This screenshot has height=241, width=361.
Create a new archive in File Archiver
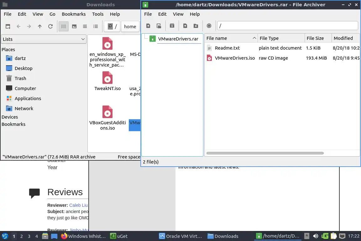click(x=148, y=26)
